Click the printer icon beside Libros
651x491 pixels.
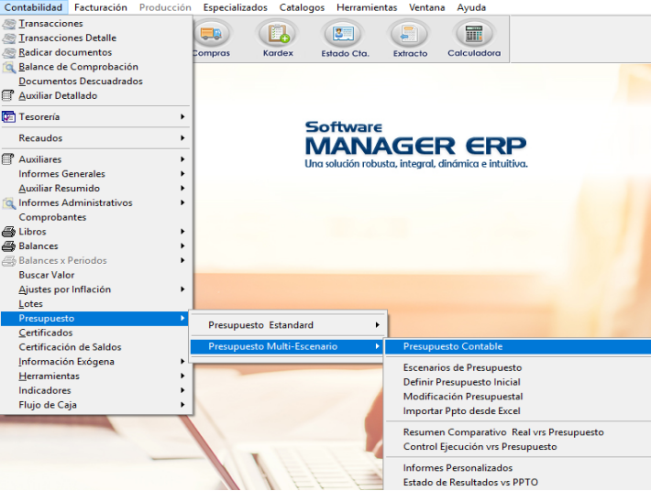point(9,232)
